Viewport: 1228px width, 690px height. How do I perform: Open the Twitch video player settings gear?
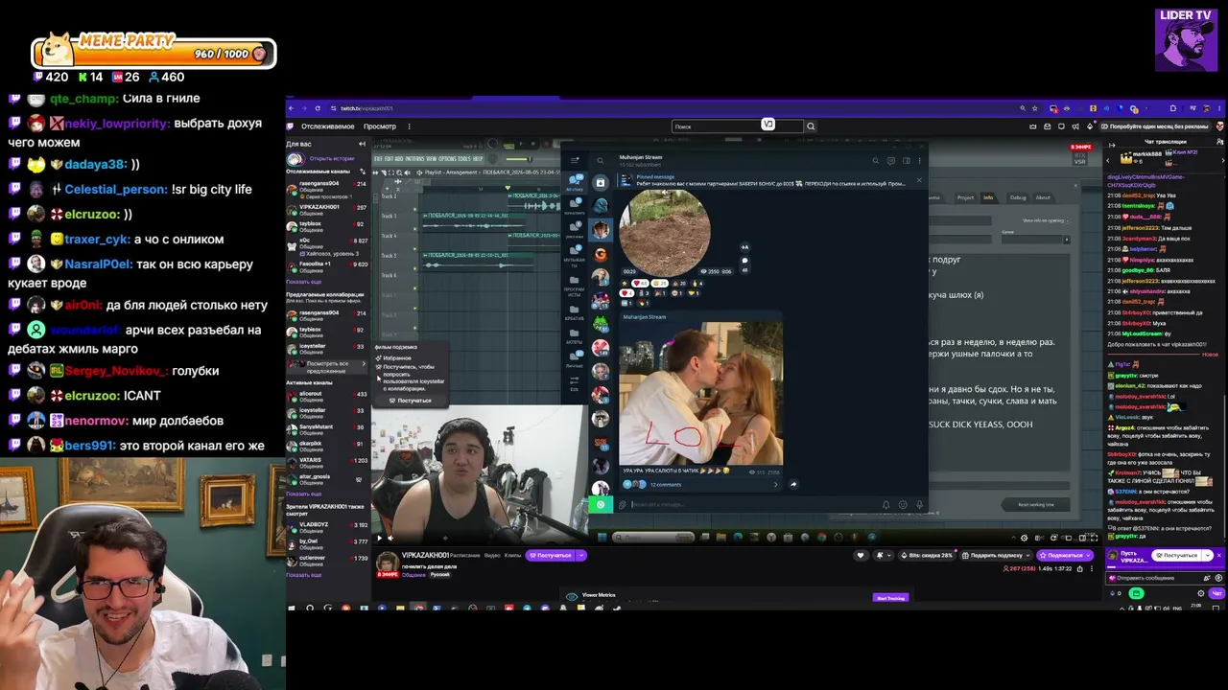click(1024, 538)
